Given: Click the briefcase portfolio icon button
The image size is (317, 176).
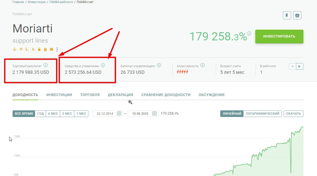Looking at the screenshot, I should (x=297, y=15).
